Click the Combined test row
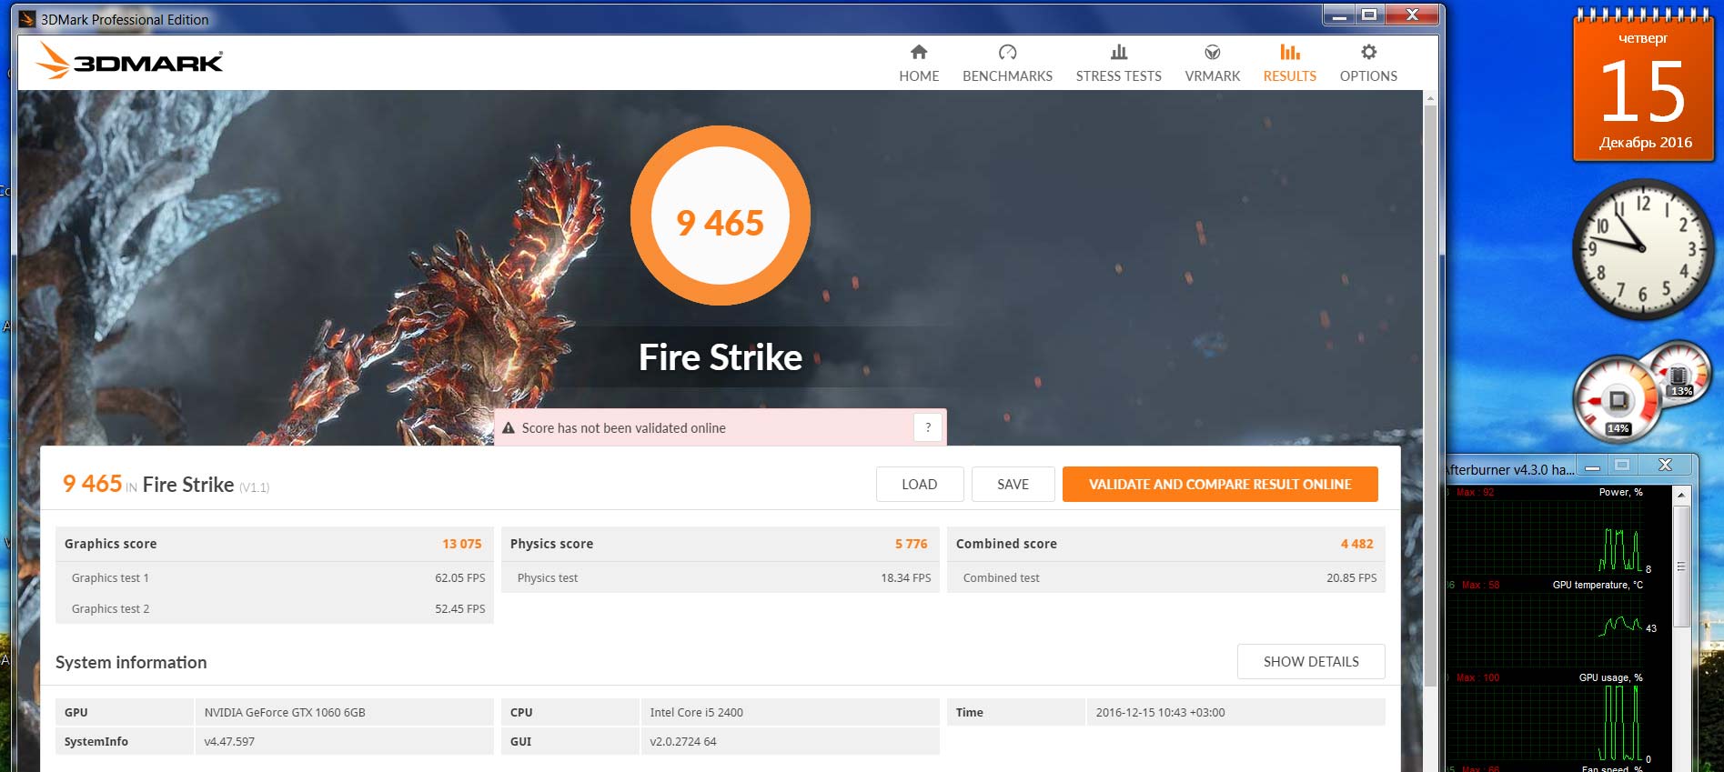Screen dimensions: 1724x772 1166,577
